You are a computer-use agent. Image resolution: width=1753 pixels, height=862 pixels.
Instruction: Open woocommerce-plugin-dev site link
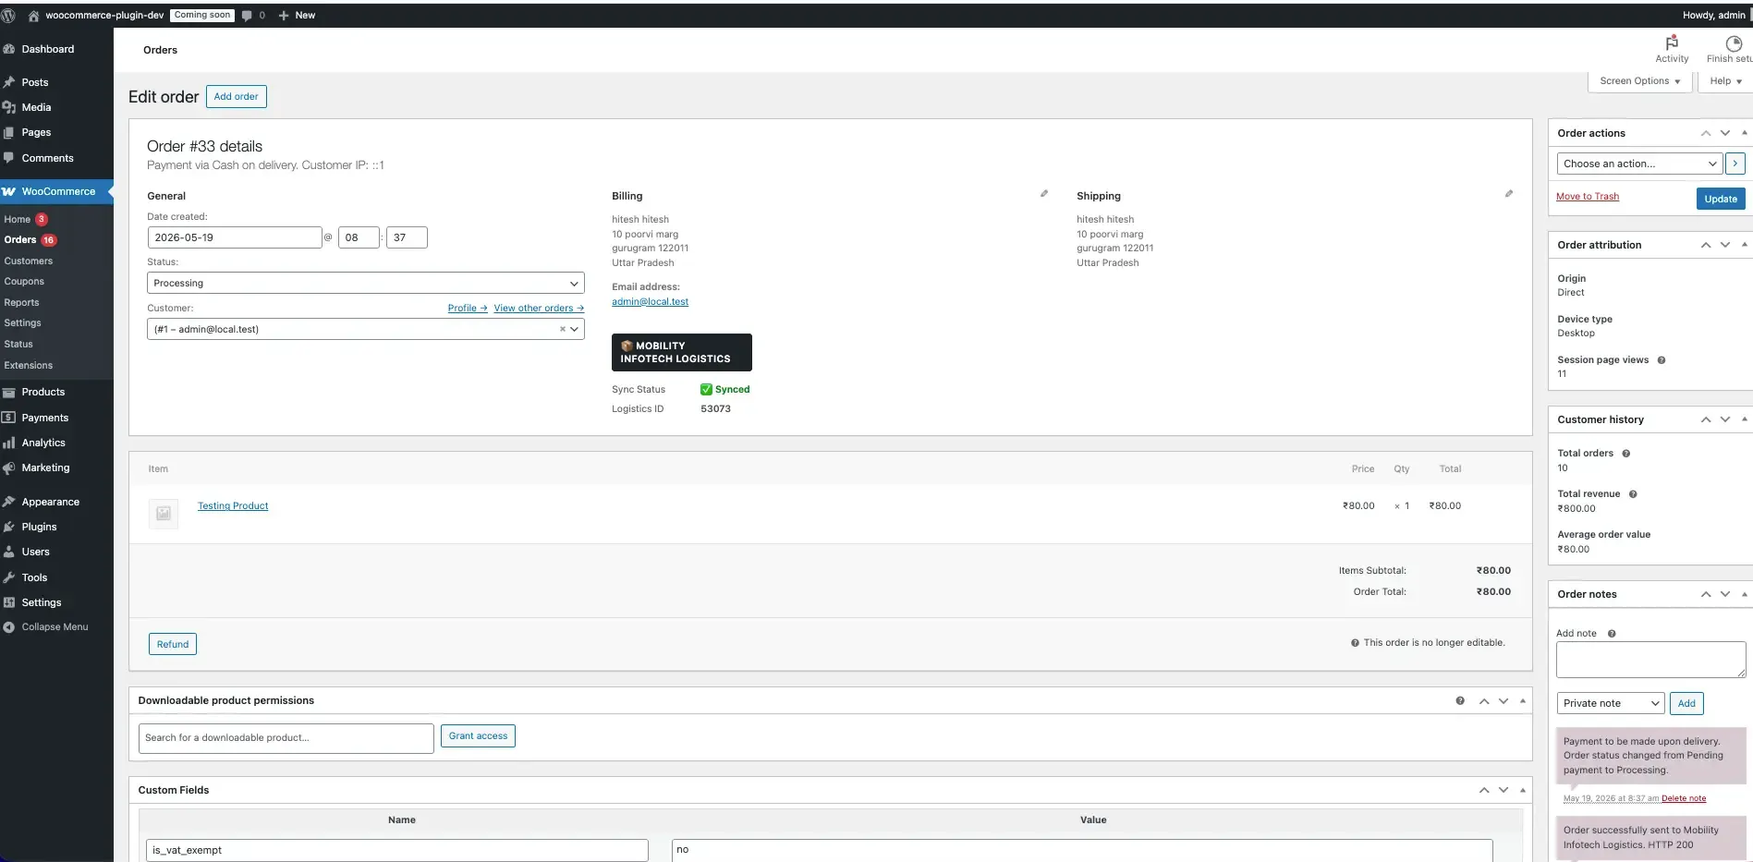tap(96, 15)
